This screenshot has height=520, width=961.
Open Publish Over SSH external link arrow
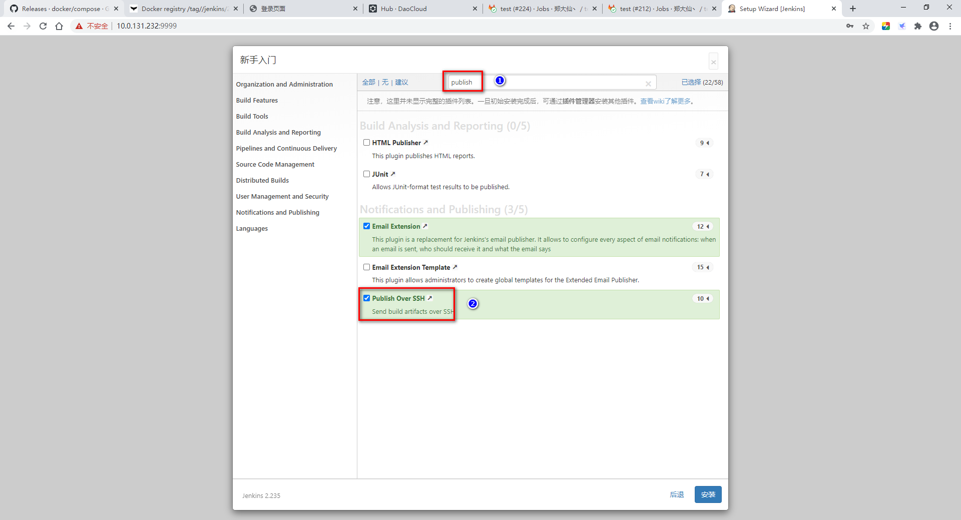(x=429, y=298)
